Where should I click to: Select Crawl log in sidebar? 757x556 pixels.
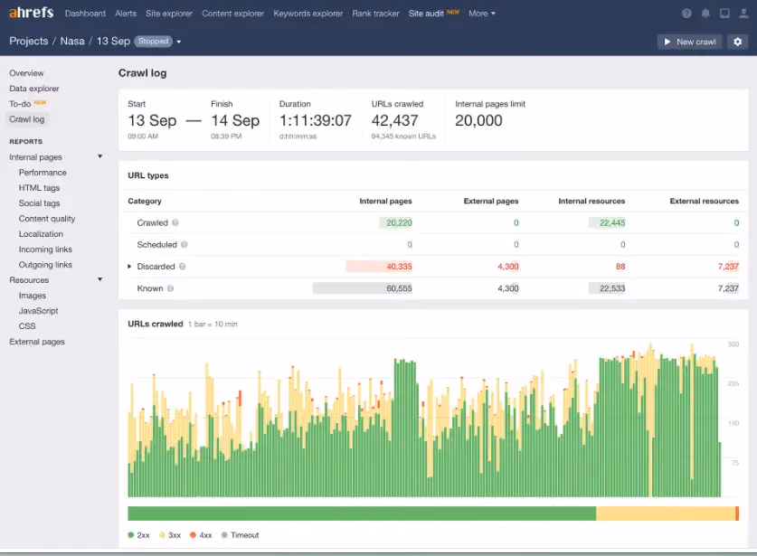[26, 119]
